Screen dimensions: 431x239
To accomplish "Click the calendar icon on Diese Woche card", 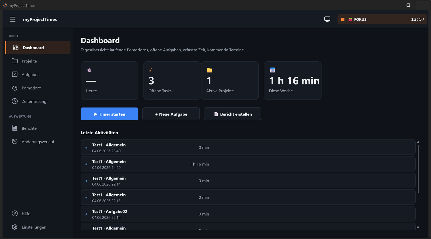I will point(272,70).
